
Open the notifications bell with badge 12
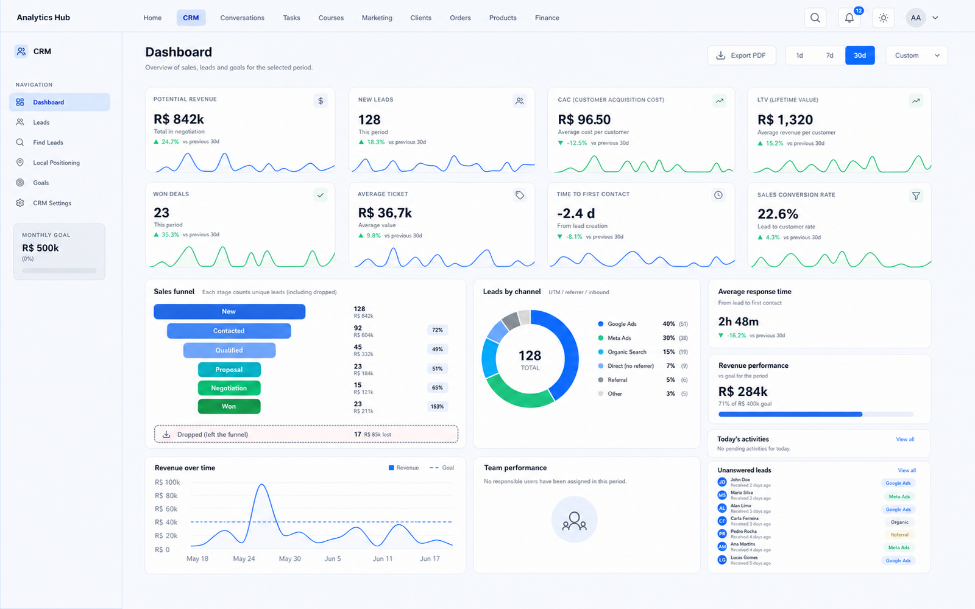tap(849, 18)
